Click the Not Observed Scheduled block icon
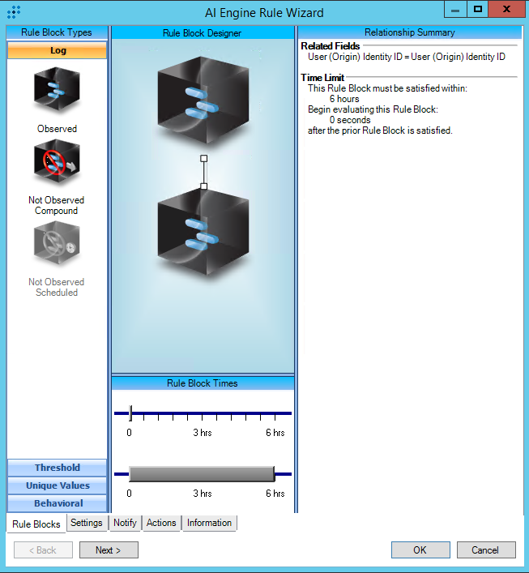Image resolution: width=529 pixels, height=573 pixels. 57,245
